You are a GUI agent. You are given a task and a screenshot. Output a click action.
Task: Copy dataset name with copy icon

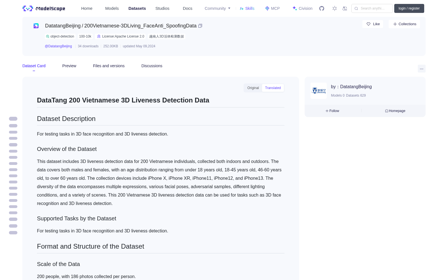point(200,26)
